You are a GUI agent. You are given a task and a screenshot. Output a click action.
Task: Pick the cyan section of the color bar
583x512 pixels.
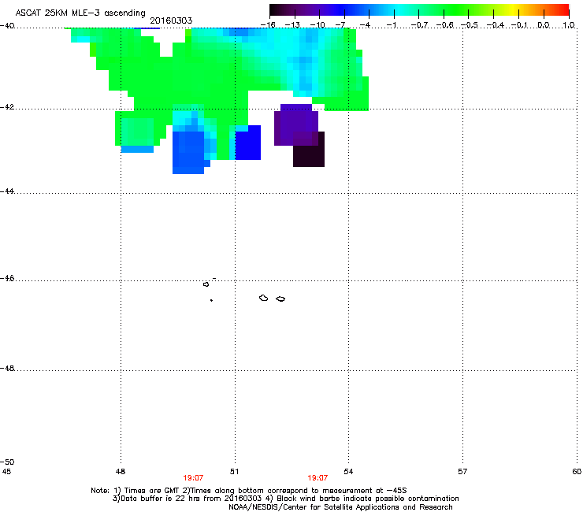click(398, 10)
